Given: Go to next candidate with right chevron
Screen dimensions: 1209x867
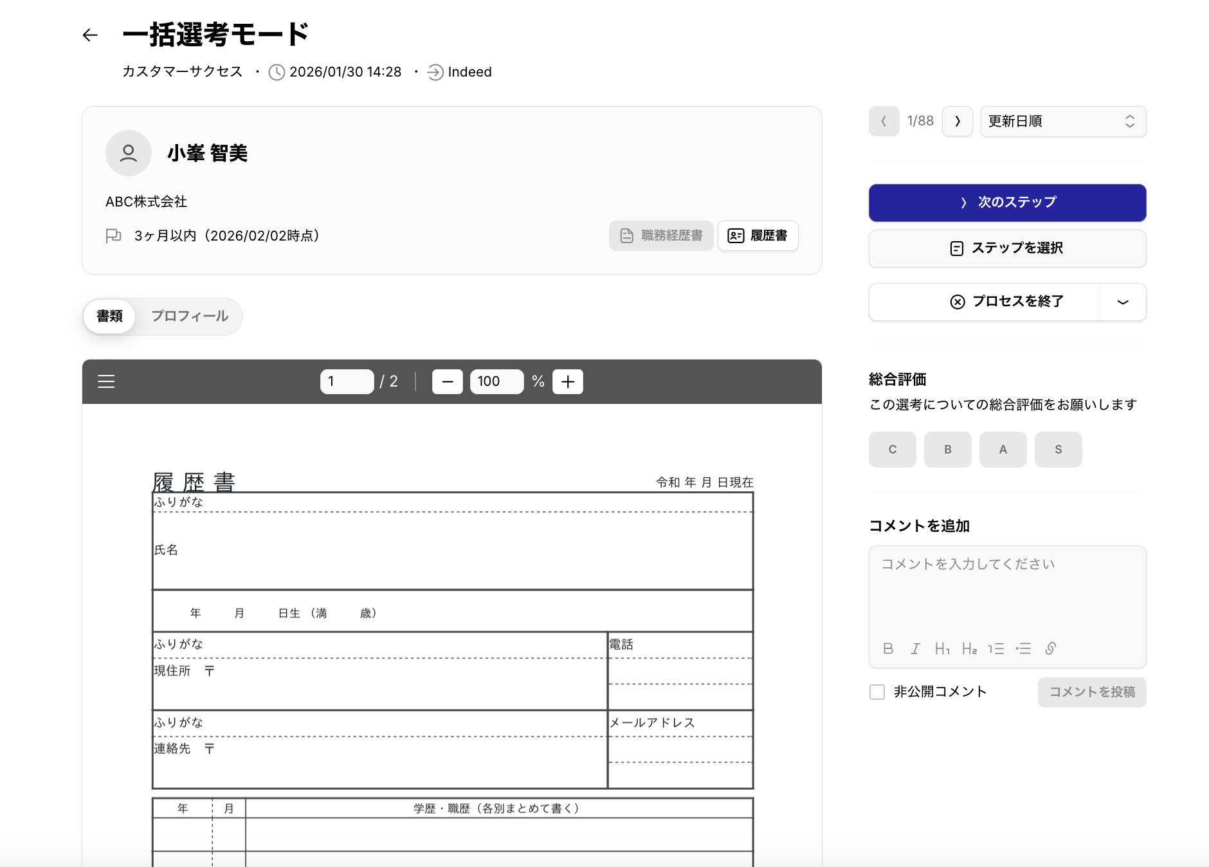Looking at the screenshot, I should pos(957,122).
